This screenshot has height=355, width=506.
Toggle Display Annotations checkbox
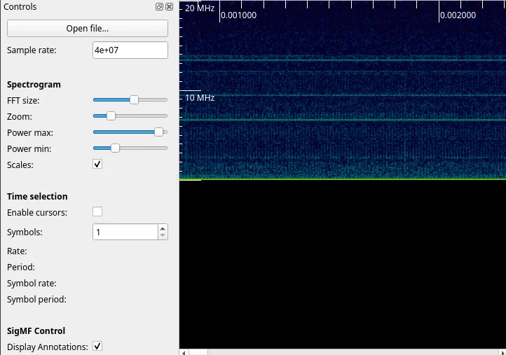(x=97, y=347)
